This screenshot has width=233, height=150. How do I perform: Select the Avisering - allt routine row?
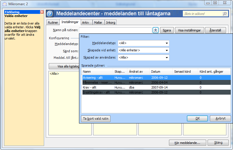click(157, 78)
